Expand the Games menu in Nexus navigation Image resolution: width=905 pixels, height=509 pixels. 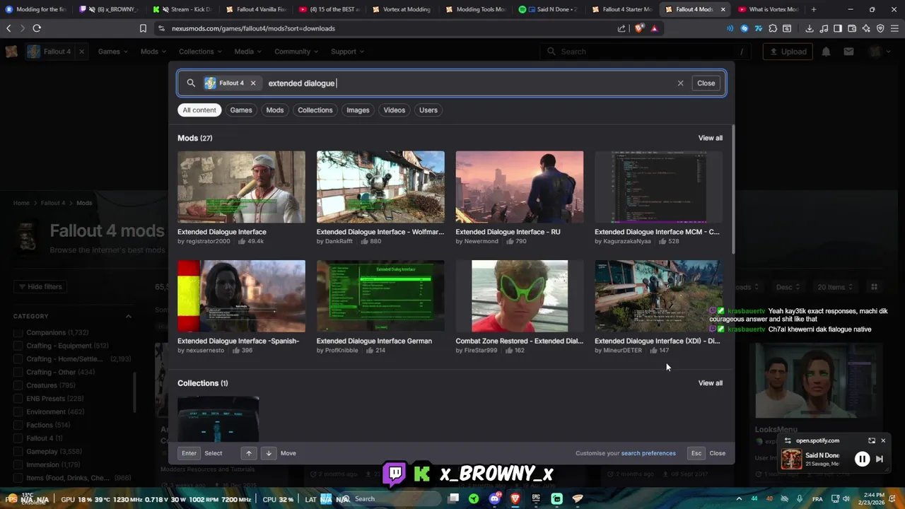click(x=112, y=52)
